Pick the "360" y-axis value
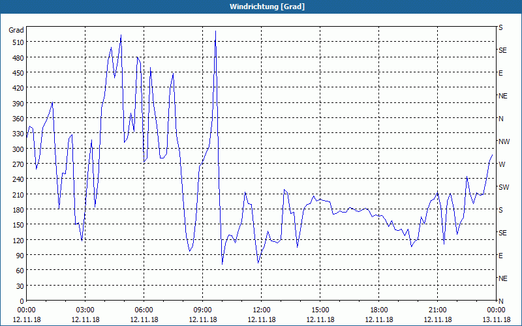The width and height of the screenshot is (522, 326). [x=18, y=119]
